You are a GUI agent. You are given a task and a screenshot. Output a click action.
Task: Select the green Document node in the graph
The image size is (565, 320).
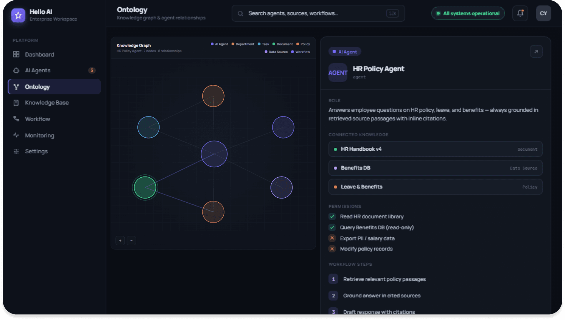[x=145, y=187]
